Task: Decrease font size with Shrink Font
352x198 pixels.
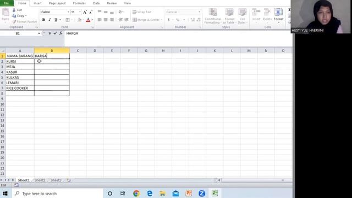Action: [91, 12]
